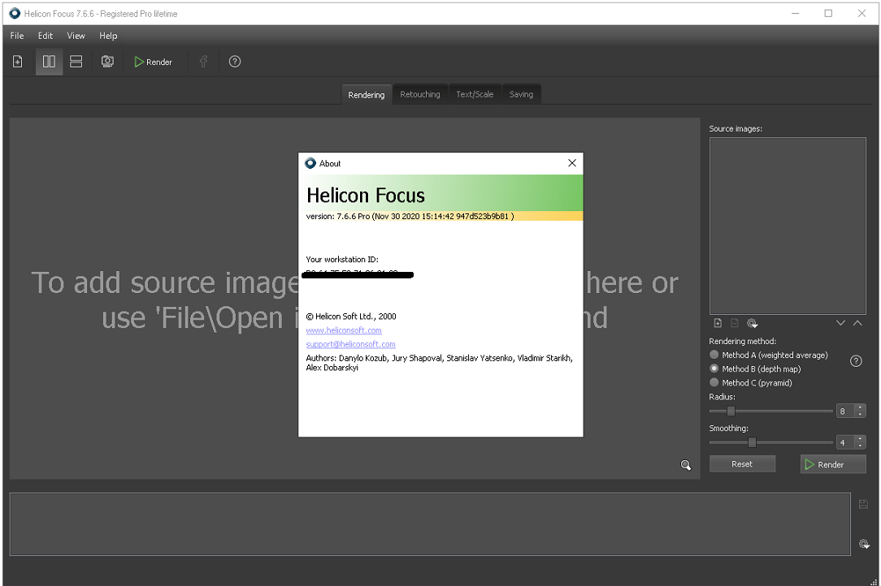Switch to side-by-side vertical split view

coord(49,62)
